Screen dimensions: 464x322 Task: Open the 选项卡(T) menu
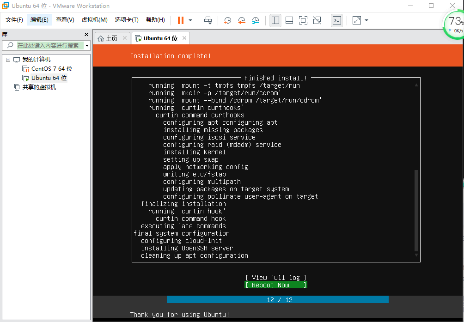(x=127, y=20)
